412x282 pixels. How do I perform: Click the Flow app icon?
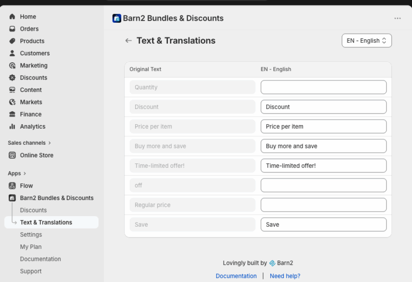[12, 186]
